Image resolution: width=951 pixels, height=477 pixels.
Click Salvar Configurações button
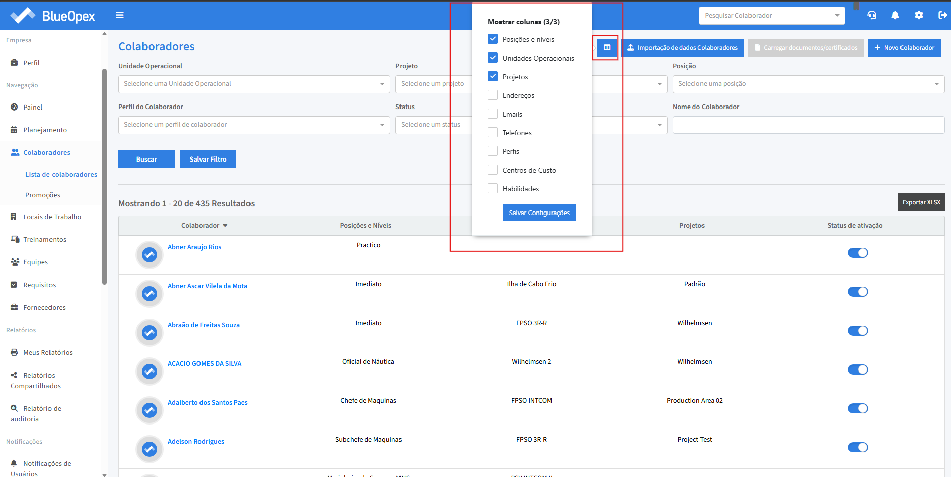(x=539, y=213)
